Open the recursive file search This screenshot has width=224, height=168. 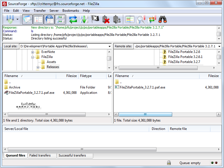point(162,19)
